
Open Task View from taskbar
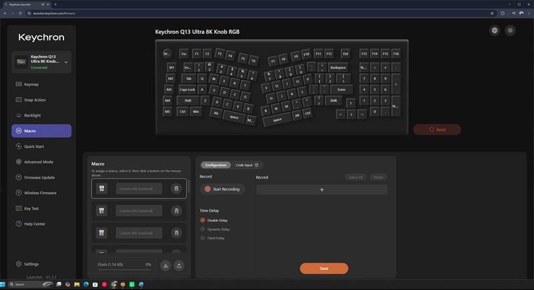59,284
